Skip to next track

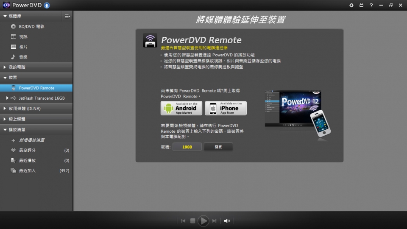(x=214, y=221)
